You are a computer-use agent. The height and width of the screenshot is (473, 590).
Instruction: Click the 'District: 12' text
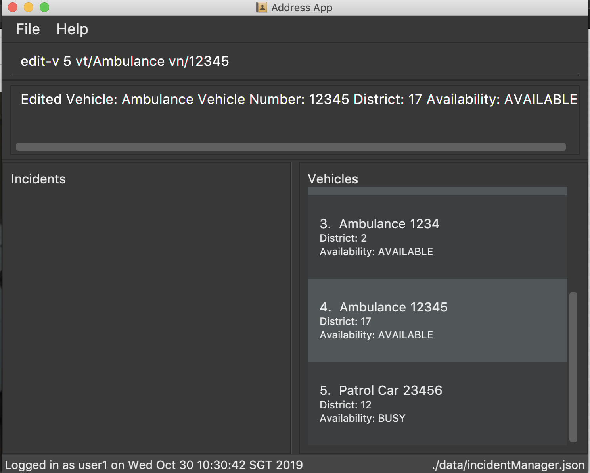click(345, 405)
